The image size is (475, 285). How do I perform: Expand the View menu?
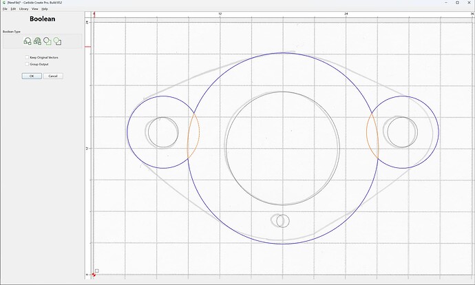[35, 9]
